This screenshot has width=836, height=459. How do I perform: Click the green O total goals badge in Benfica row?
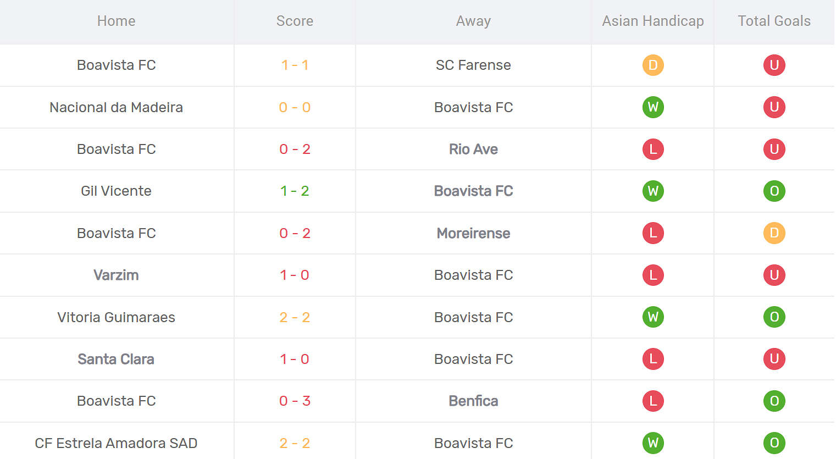[774, 401]
